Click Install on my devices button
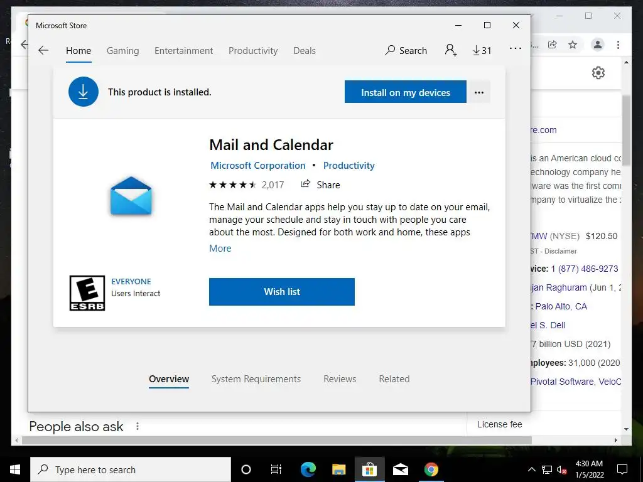This screenshot has width=643, height=482. (x=406, y=92)
